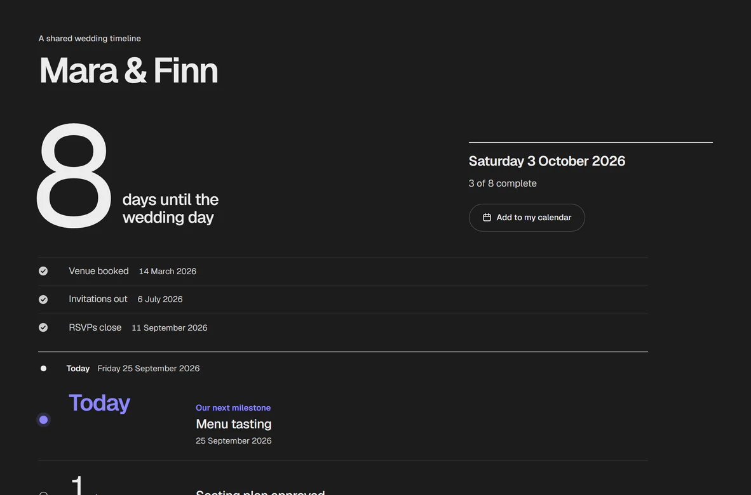Click the Friday 25 September 2026 label
The image size is (751, 495).
[149, 369]
